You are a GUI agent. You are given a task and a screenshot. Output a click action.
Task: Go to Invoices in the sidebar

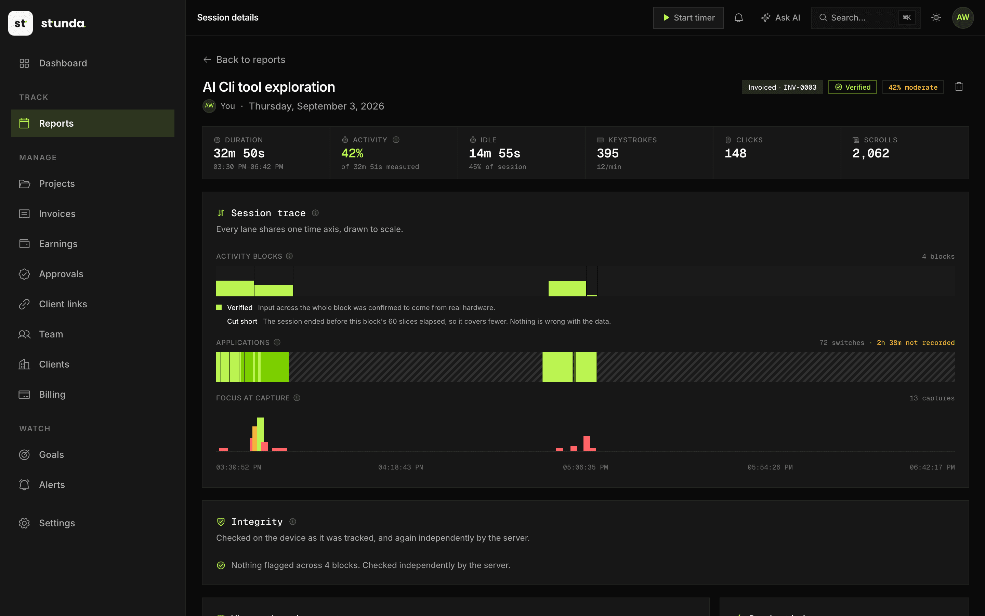tap(92, 214)
